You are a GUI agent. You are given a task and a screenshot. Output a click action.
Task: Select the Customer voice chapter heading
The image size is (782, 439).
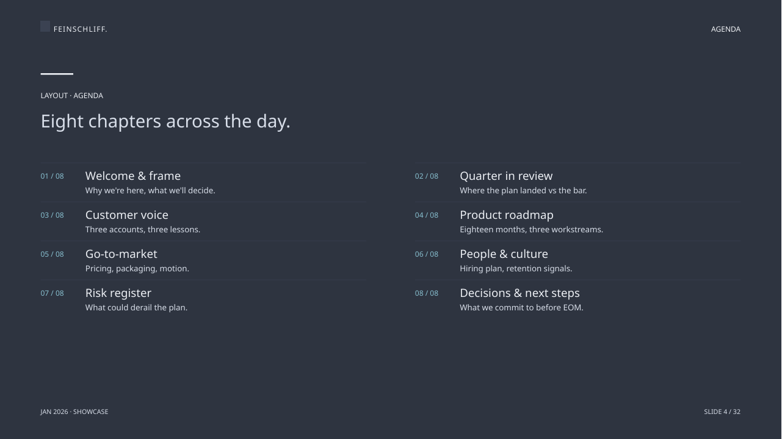pos(127,215)
